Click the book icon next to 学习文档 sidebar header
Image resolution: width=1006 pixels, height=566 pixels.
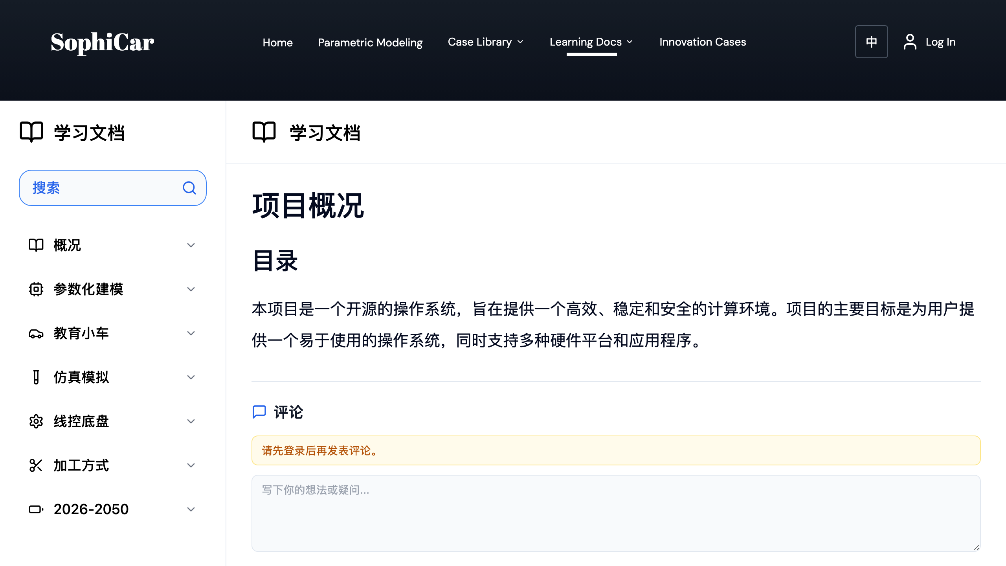[32, 132]
